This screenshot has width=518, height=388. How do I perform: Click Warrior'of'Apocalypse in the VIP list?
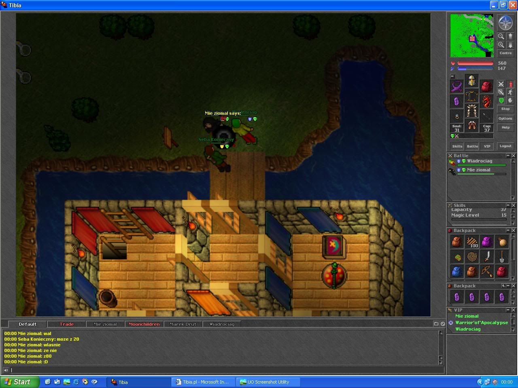482,323
